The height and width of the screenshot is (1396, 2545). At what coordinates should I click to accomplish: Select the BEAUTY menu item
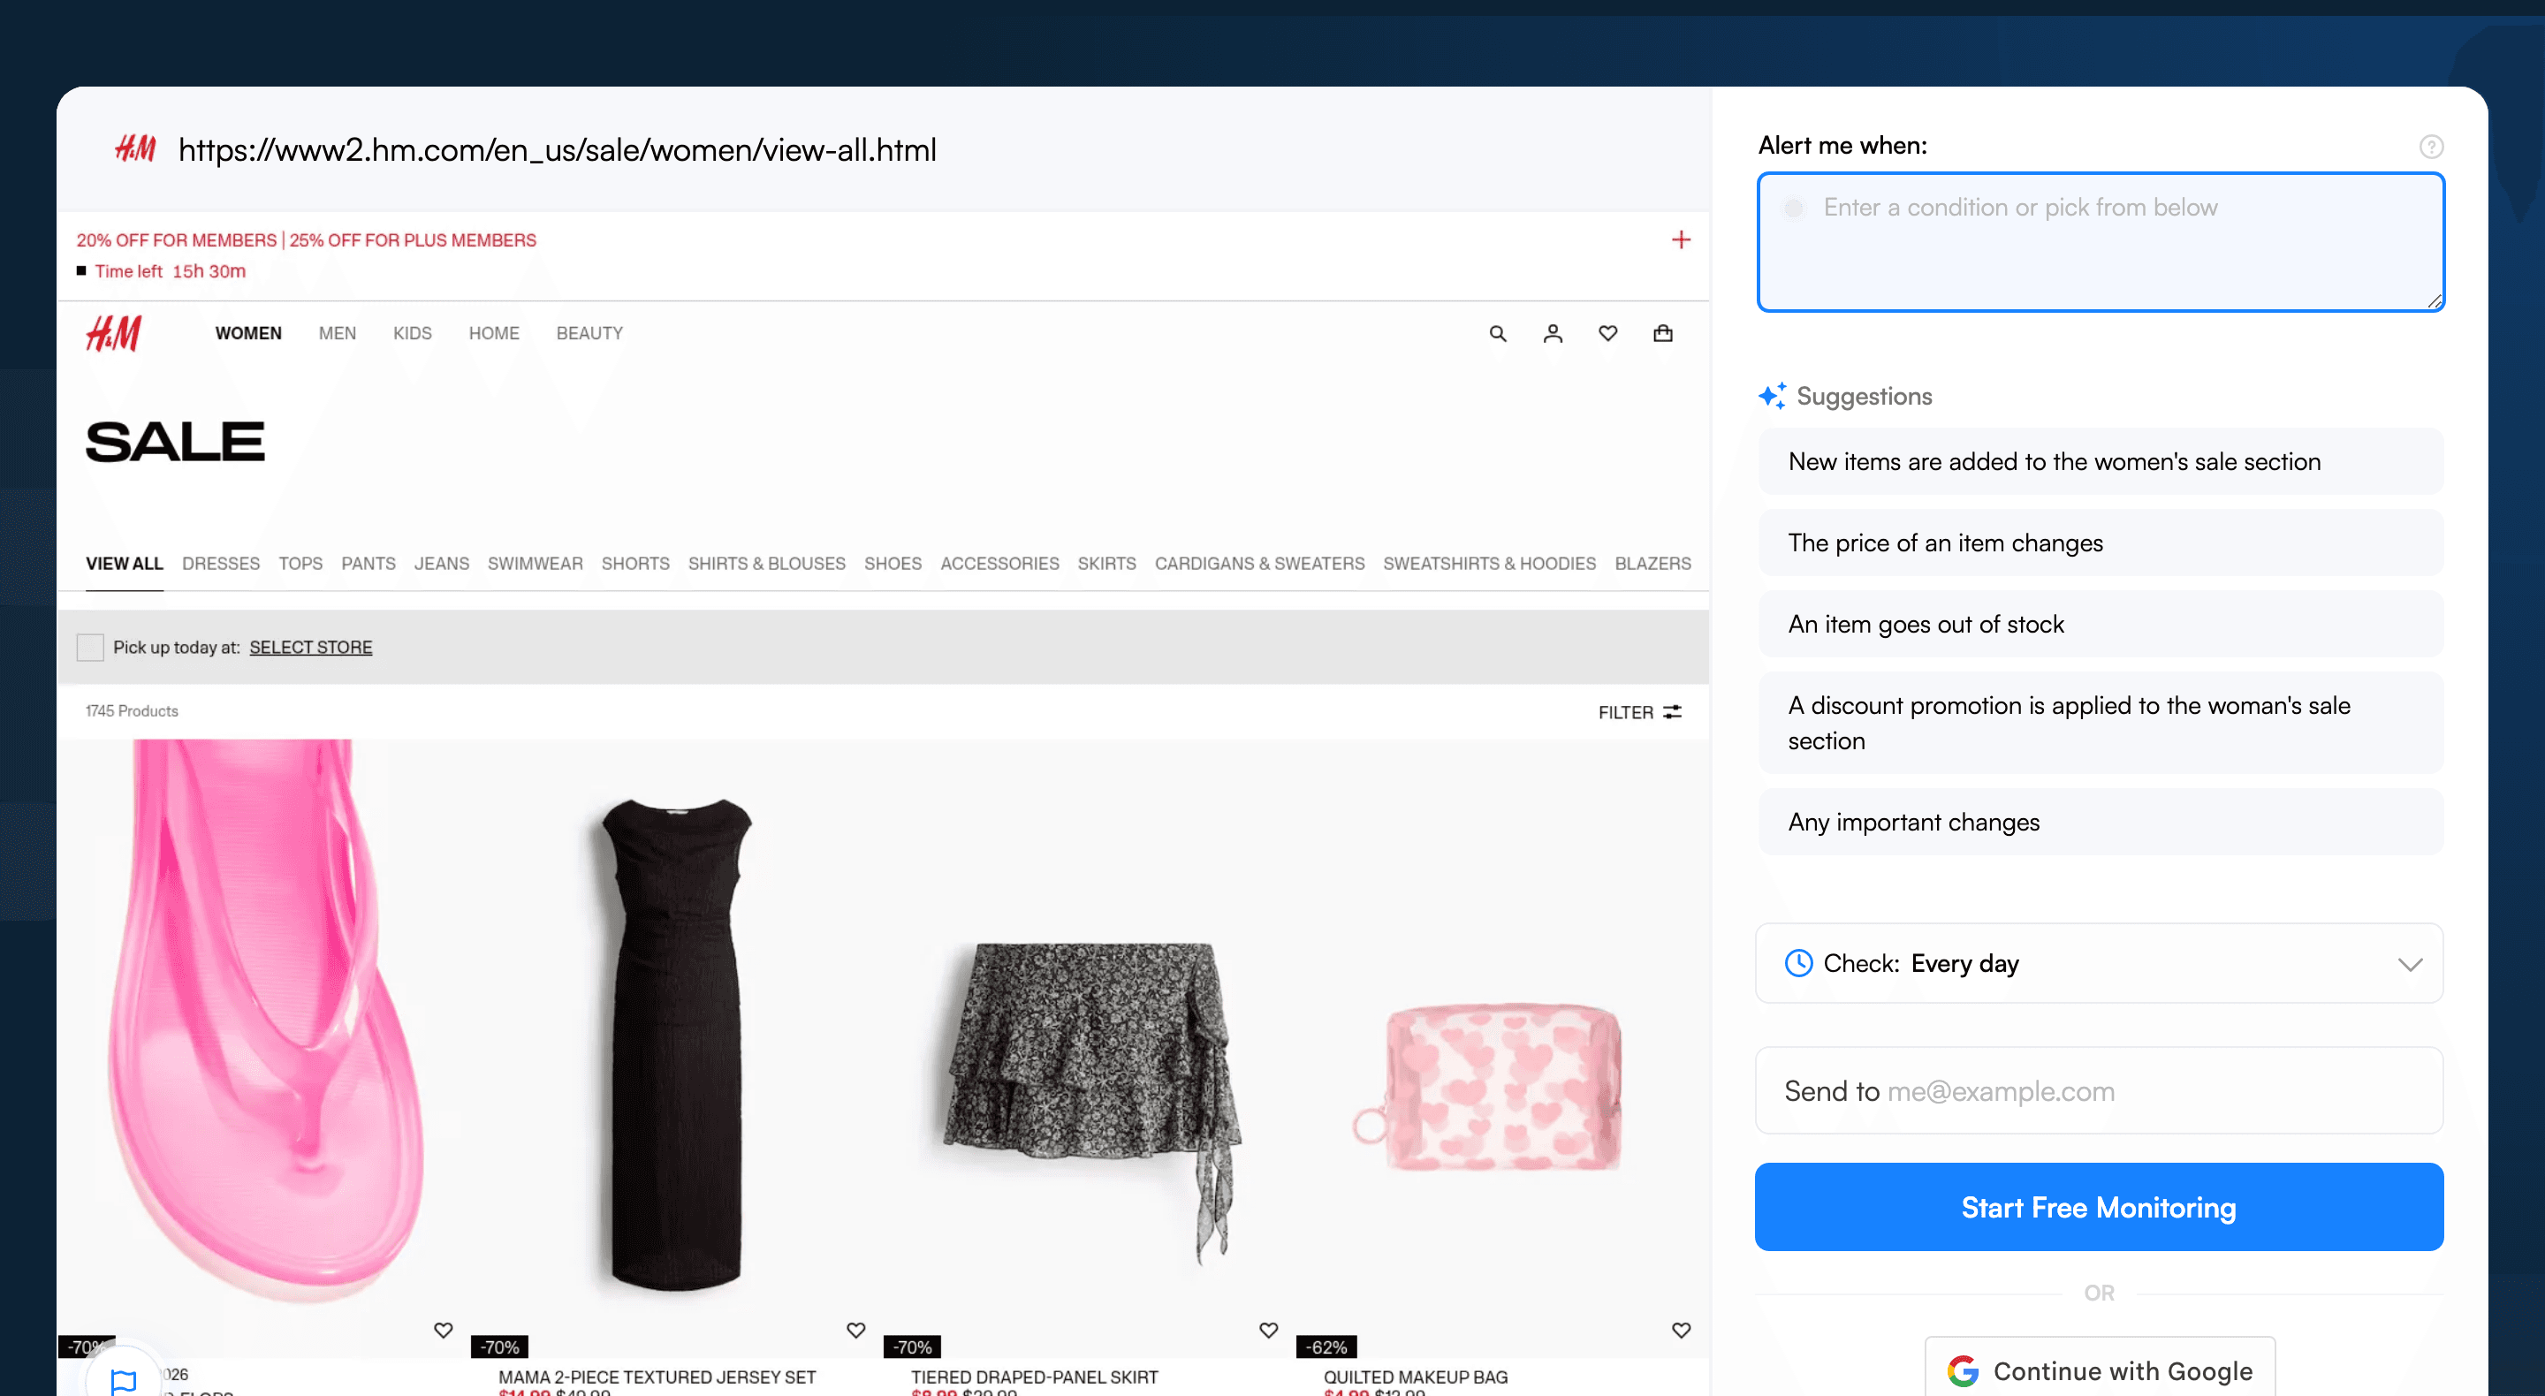589,334
